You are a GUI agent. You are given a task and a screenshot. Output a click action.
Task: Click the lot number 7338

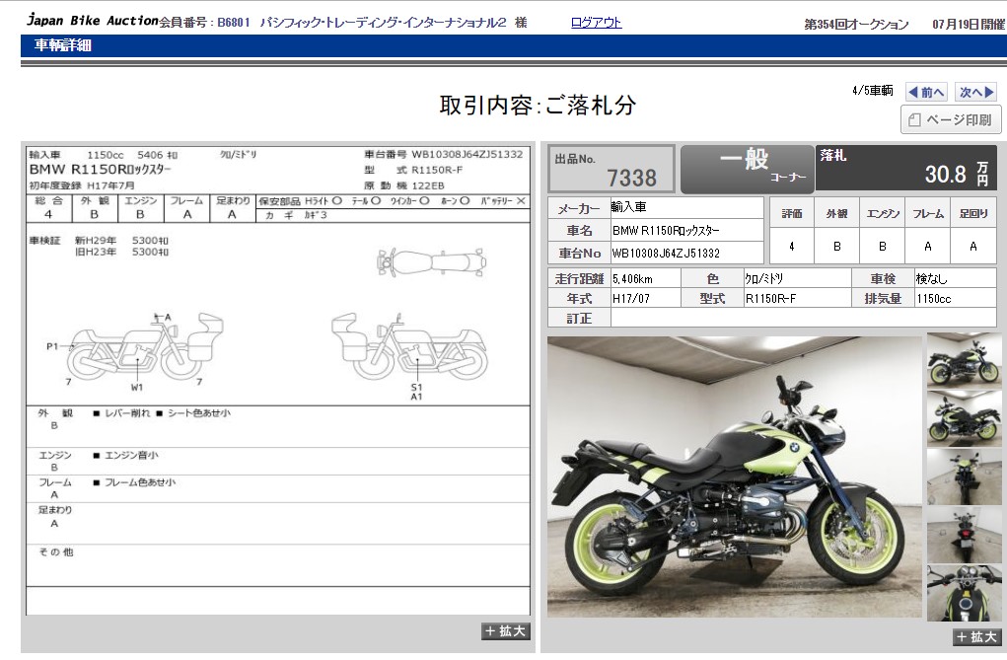[632, 178]
